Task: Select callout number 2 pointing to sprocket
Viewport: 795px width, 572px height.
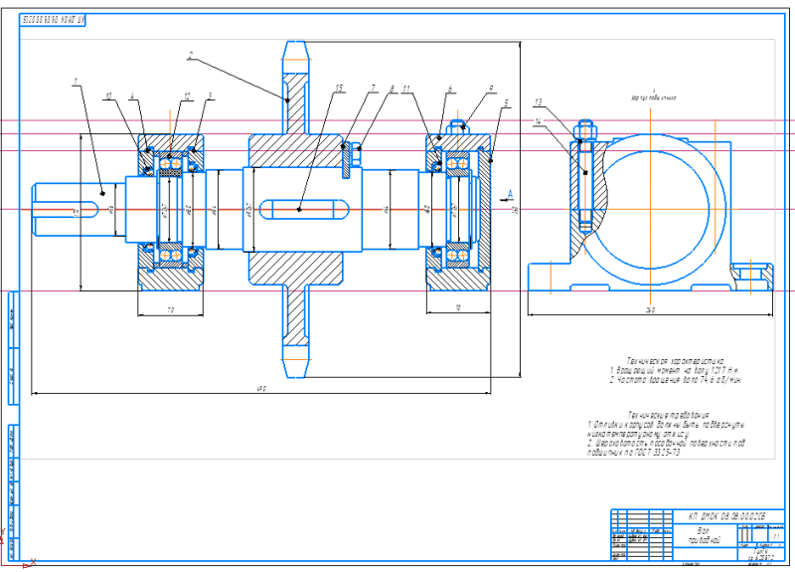Action: click(191, 55)
